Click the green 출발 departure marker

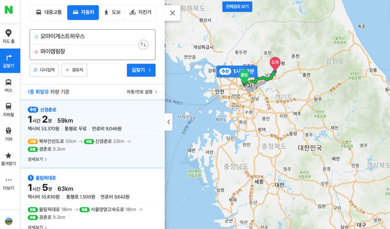click(x=244, y=77)
